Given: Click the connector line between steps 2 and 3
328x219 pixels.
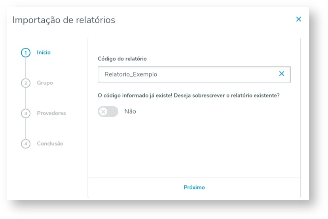Looking at the screenshot, I should coord(26,98).
